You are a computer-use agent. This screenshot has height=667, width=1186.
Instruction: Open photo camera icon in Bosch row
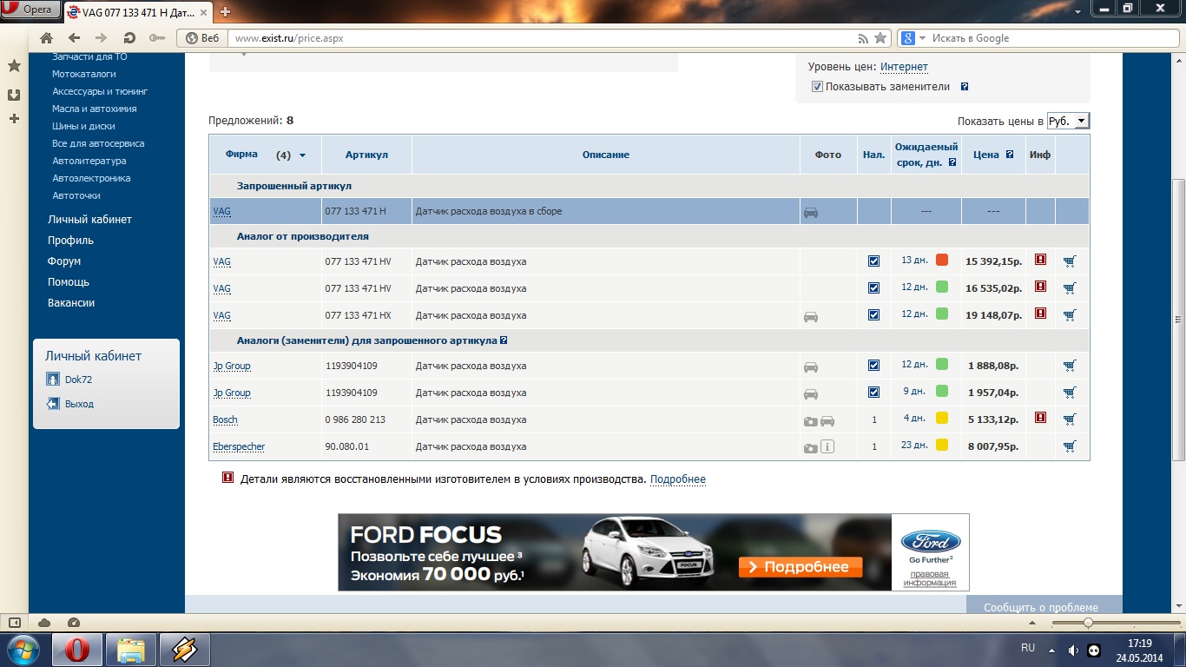tap(810, 420)
